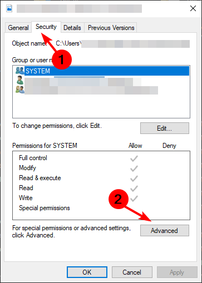Close the properties dialog window
This screenshot has width=202, height=283.
[193, 8]
